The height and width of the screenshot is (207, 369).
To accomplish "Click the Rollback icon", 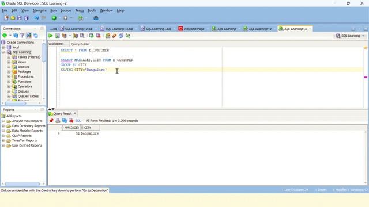I will pos(98,36).
